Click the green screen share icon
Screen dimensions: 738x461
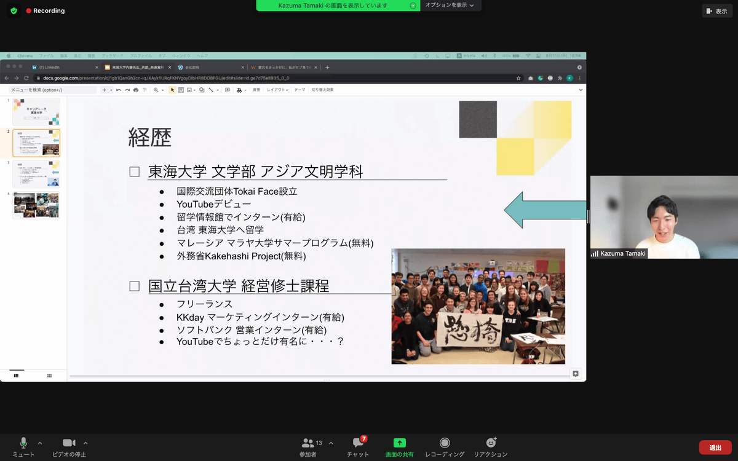click(399, 443)
